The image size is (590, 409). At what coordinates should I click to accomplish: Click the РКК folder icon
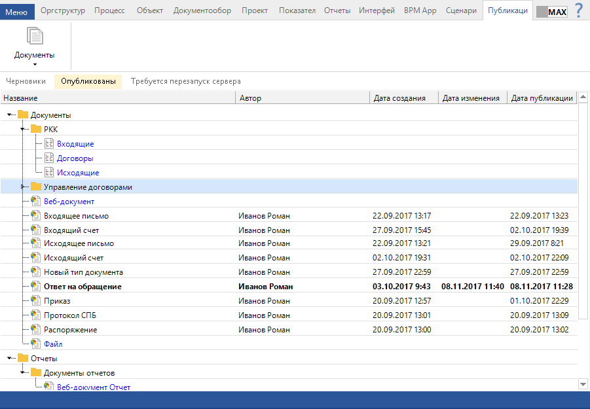pos(36,130)
